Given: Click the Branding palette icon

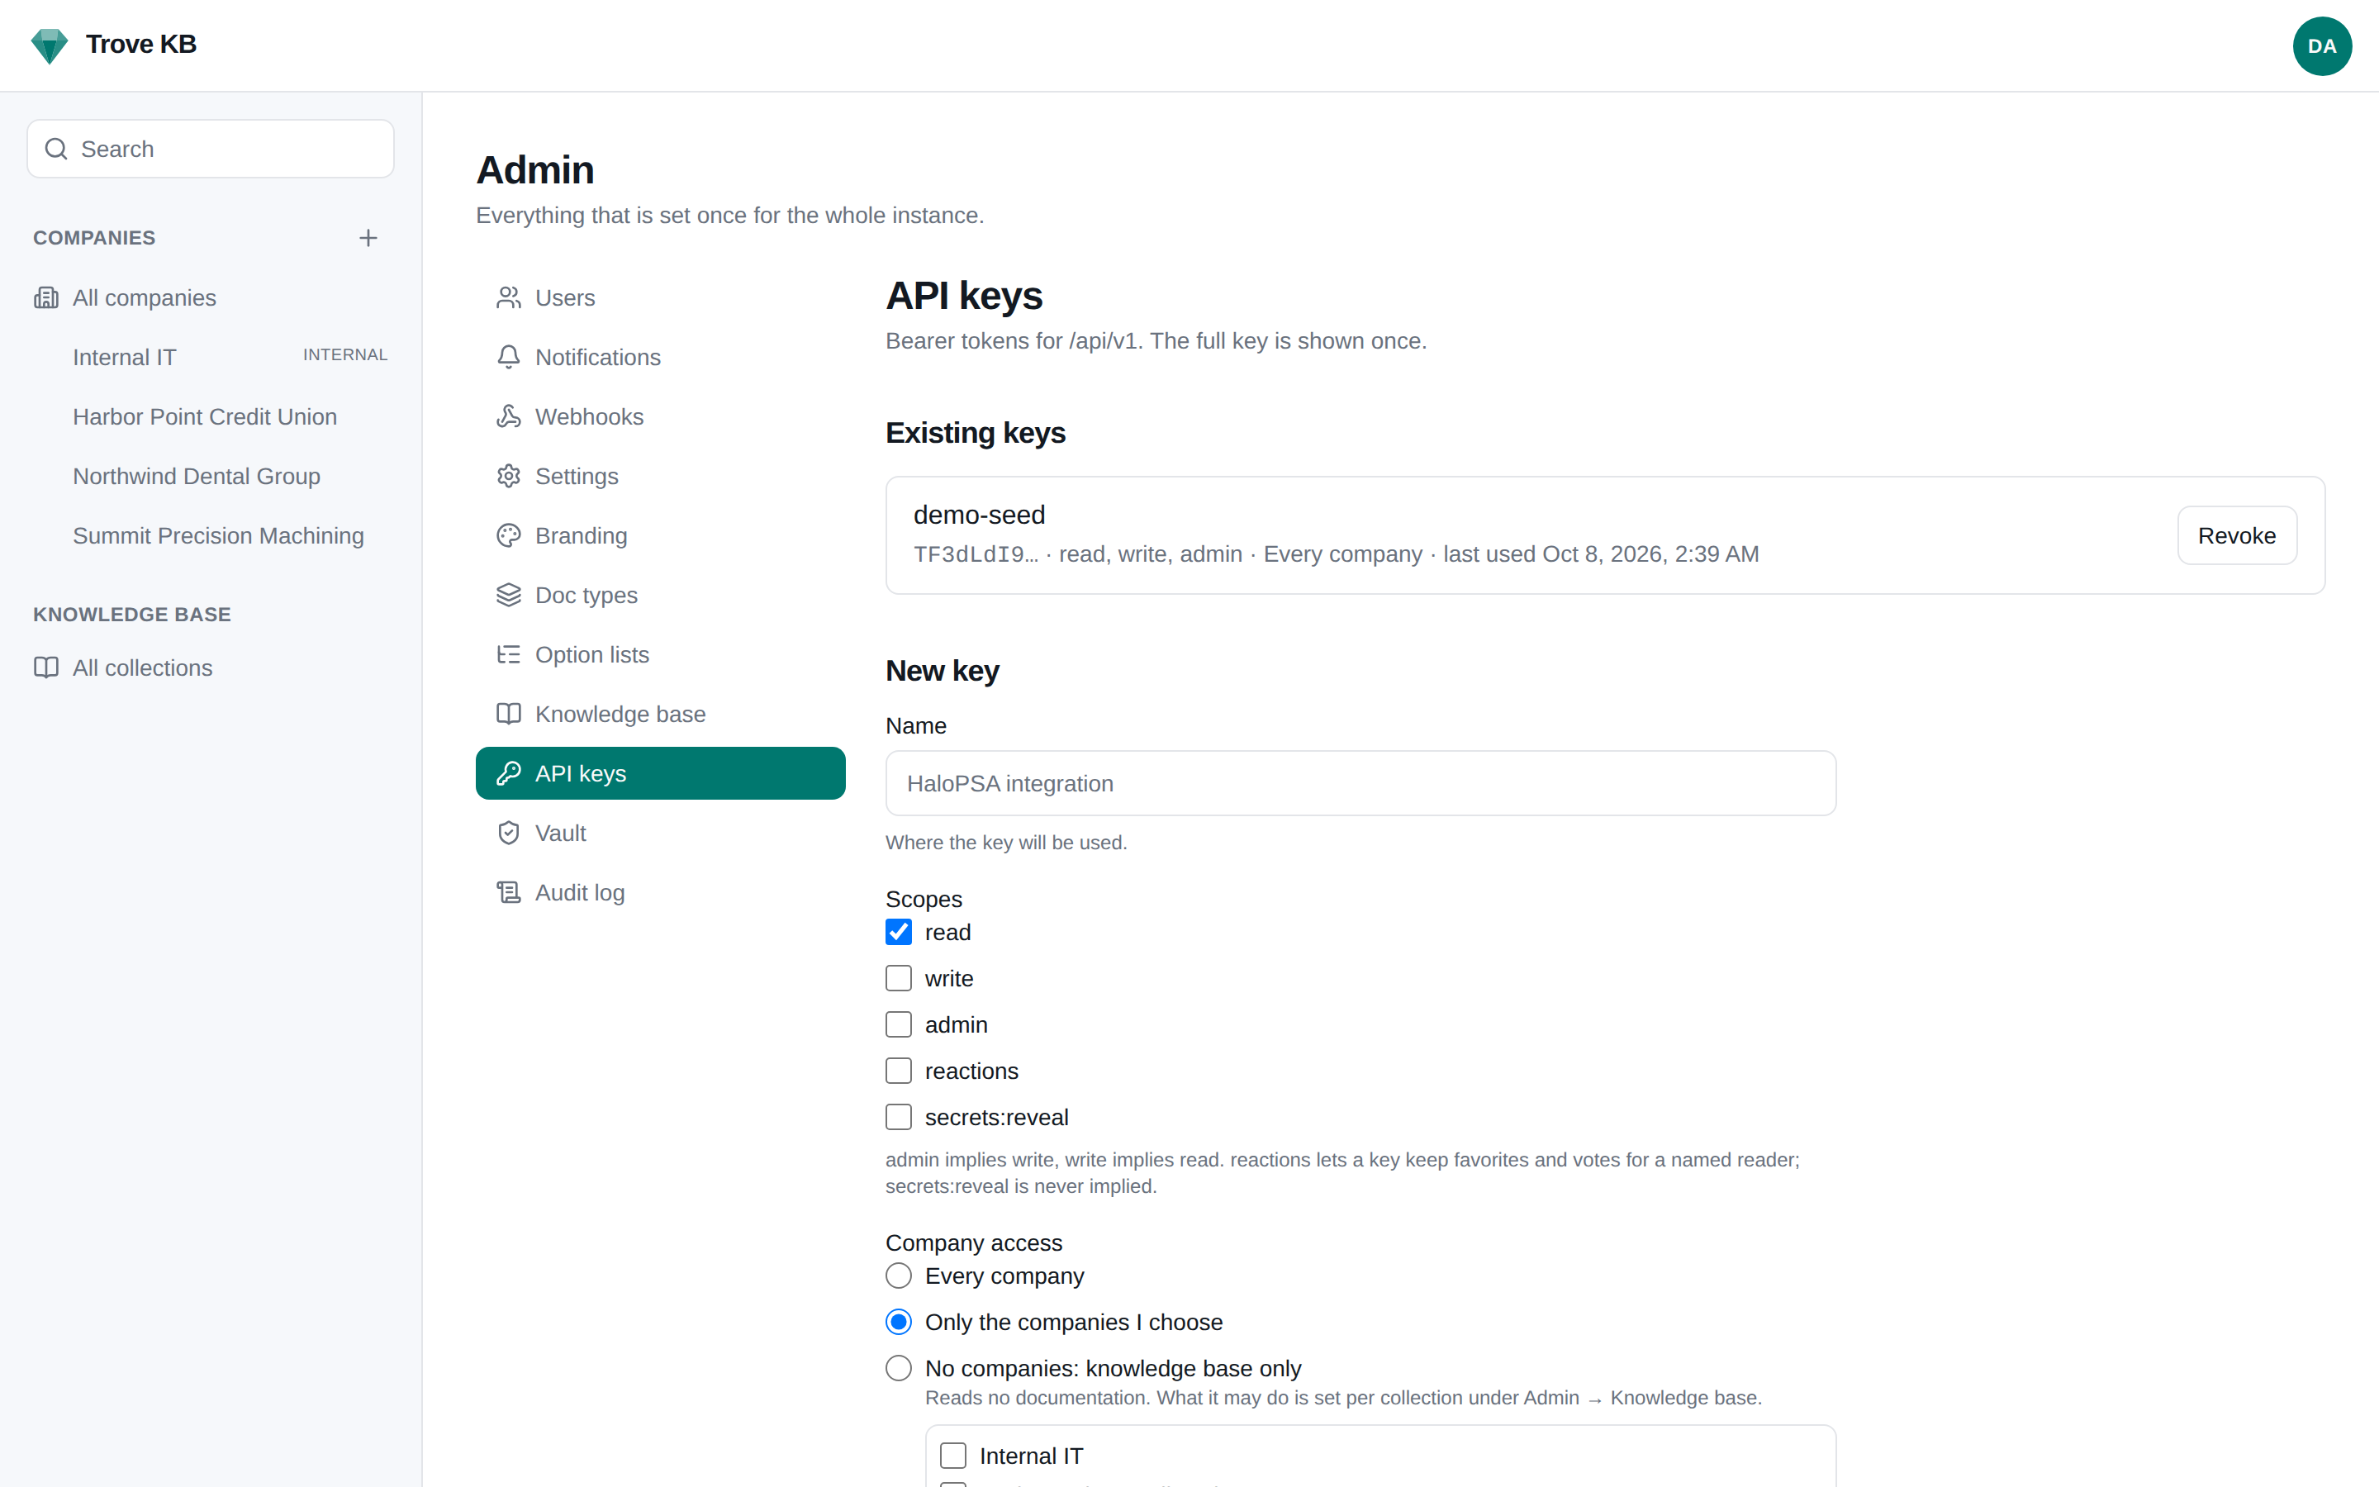Looking at the screenshot, I should pos(508,535).
